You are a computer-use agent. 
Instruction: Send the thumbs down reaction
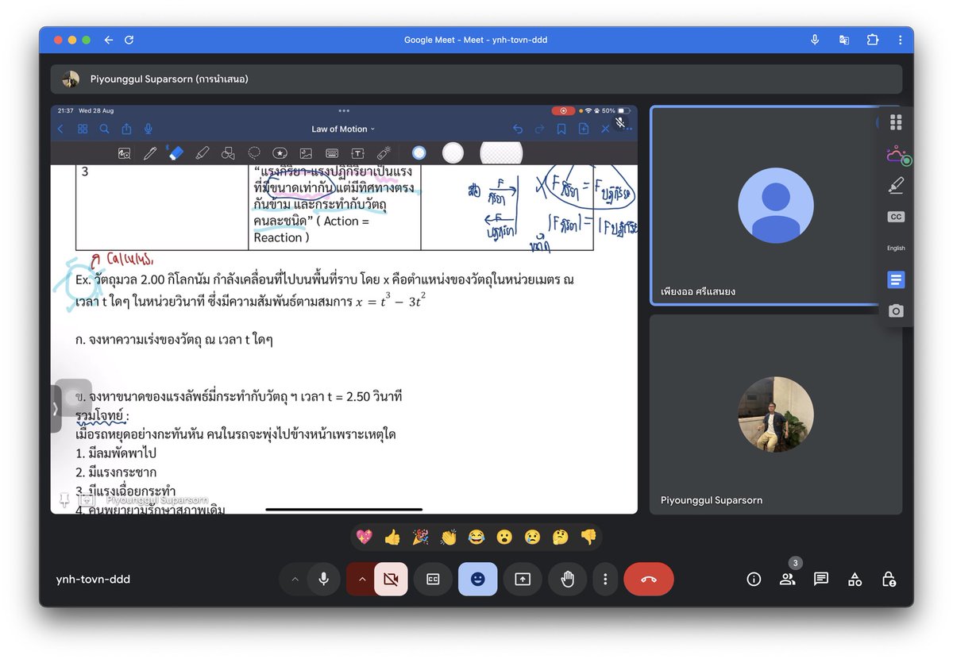coord(588,538)
